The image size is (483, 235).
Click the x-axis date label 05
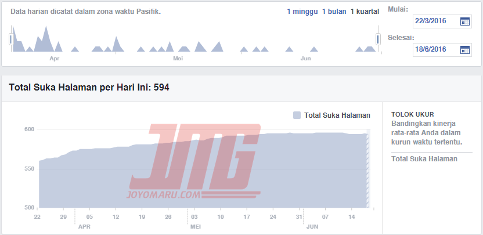coord(89,217)
